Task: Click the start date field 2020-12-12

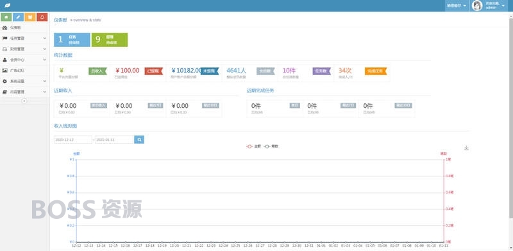Action: (x=73, y=139)
